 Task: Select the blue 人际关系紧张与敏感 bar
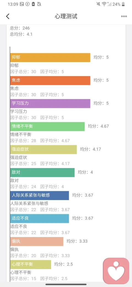tap(40, 195)
